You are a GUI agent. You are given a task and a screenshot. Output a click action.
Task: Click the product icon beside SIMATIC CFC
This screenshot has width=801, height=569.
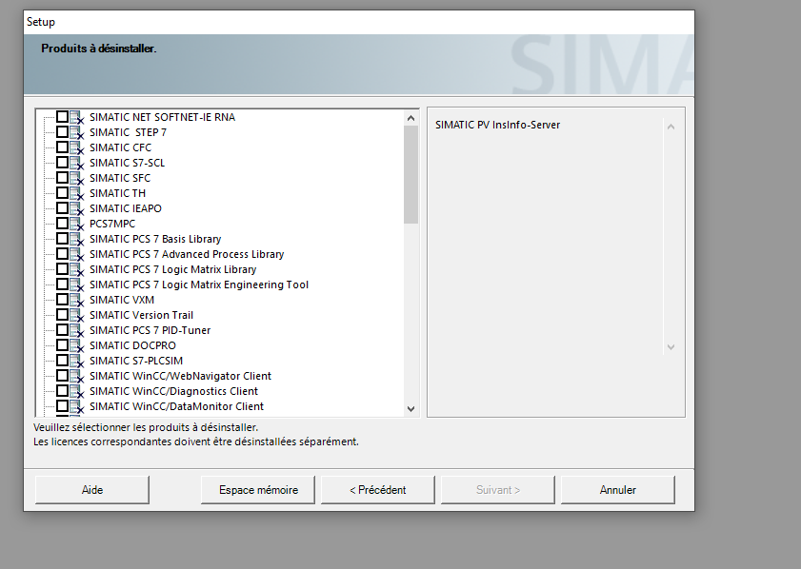tap(76, 147)
